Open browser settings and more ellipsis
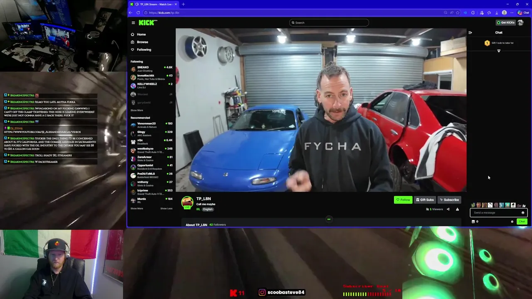 [x=512, y=12]
